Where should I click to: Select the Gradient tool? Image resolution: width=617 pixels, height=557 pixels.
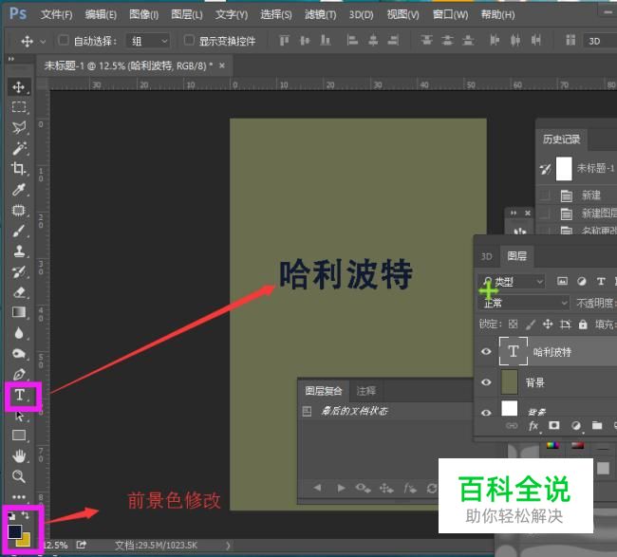[18, 312]
